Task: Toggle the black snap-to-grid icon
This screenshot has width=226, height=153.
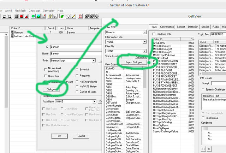Action: point(16,16)
